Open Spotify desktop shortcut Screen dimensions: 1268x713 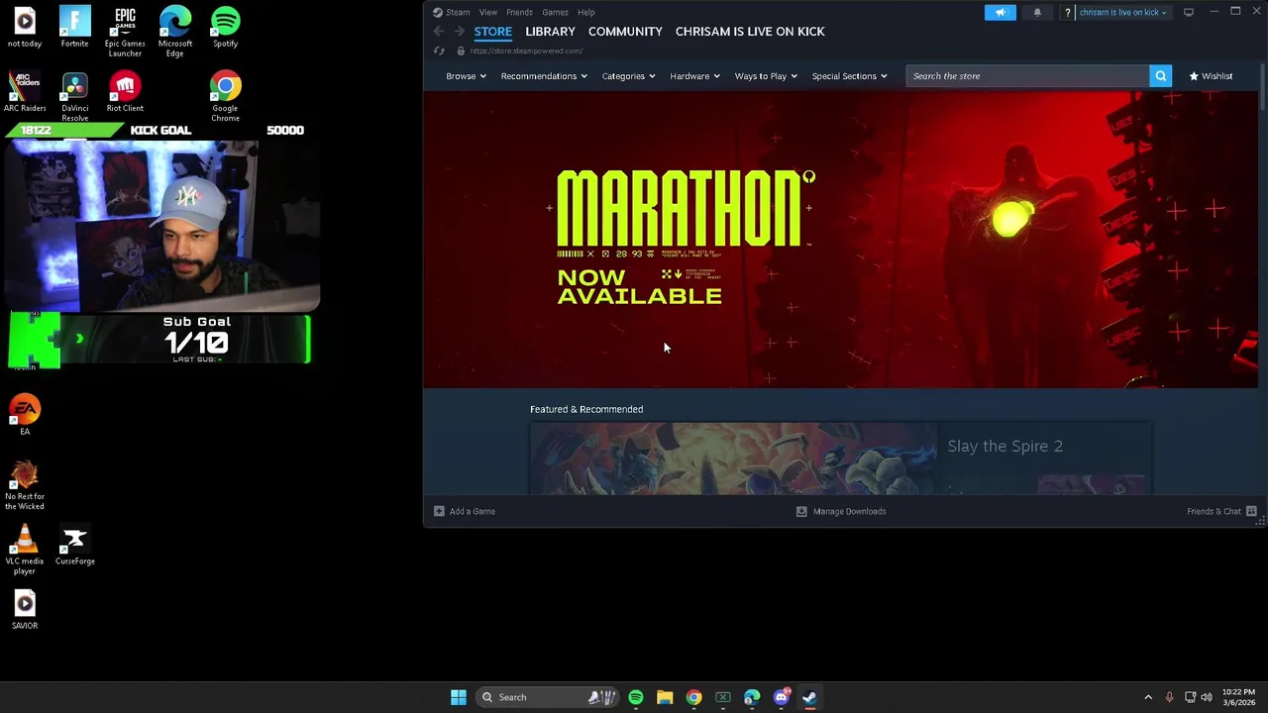pos(225,27)
